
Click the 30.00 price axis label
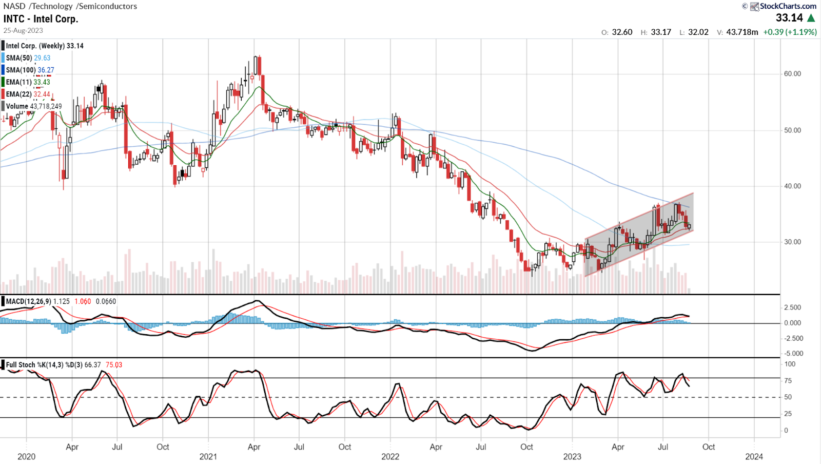point(792,242)
